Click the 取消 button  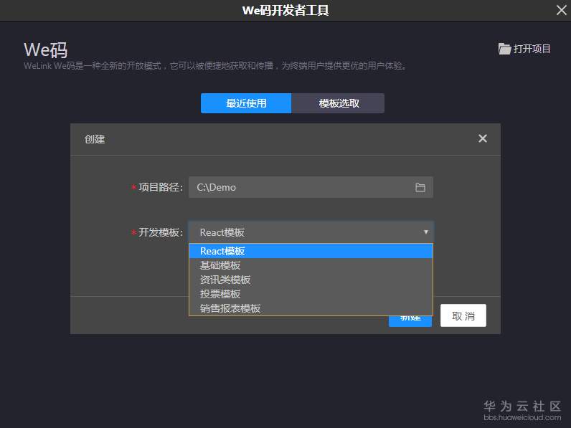tap(463, 315)
